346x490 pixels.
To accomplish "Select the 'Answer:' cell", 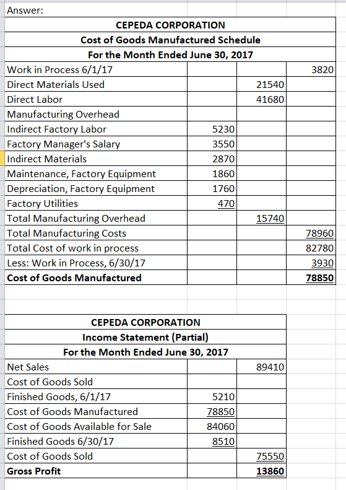I will tap(96, 10).
